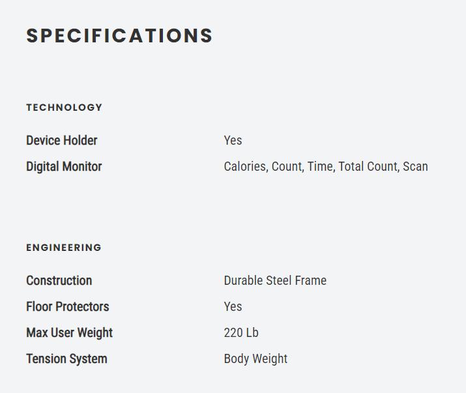Select the Construction label
The image size is (466, 393).
tap(59, 280)
